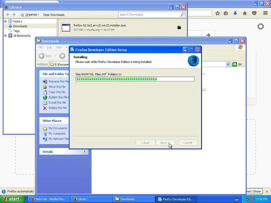The image size is (271, 203).
Task: Click the My Documents folder icon
Action: pos(45,128)
